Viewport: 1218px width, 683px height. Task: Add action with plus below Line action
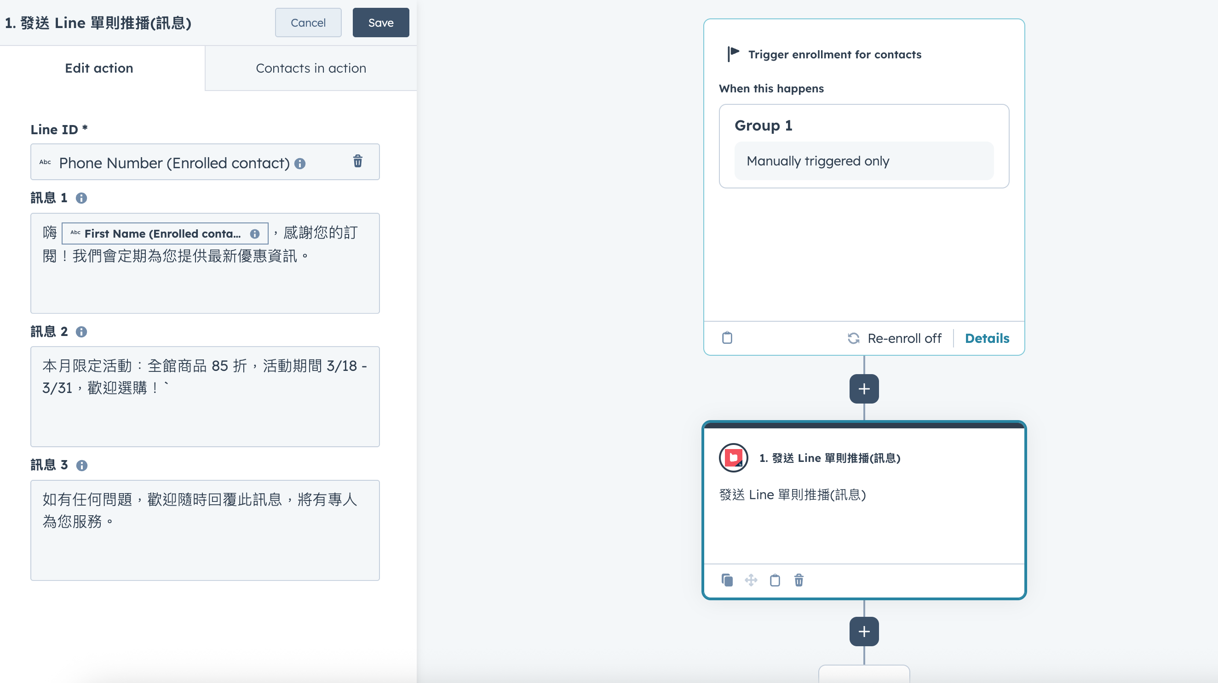pyautogui.click(x=864, y=632)
